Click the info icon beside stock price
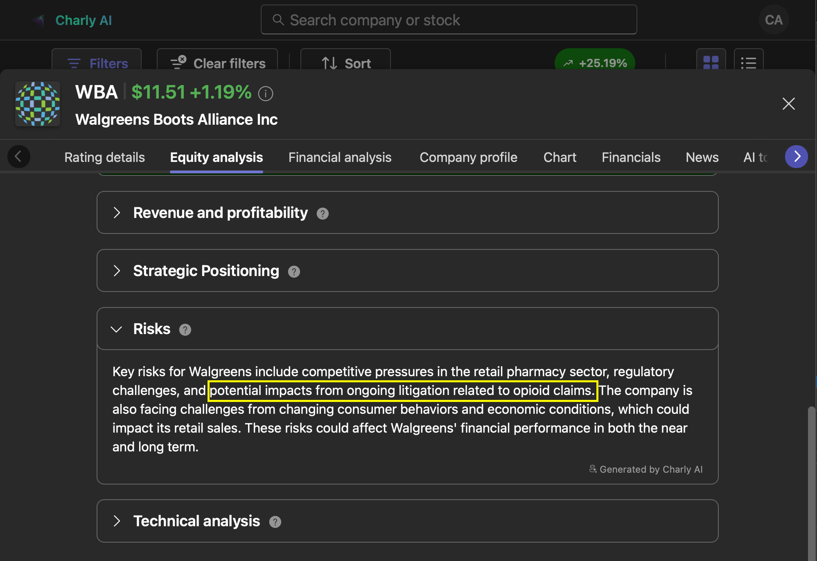Viewport: 817px width, 561px height. [265, 94]
